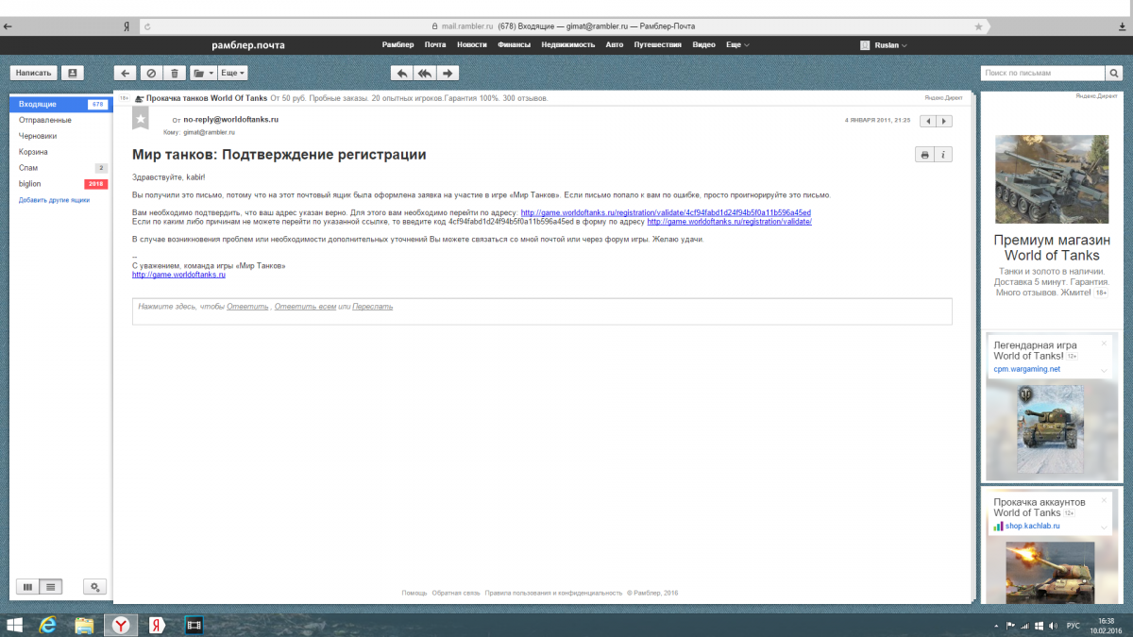This screenshot has height=637, width=1133.
Task: Switch to list view layout
Action: (51, 586)
